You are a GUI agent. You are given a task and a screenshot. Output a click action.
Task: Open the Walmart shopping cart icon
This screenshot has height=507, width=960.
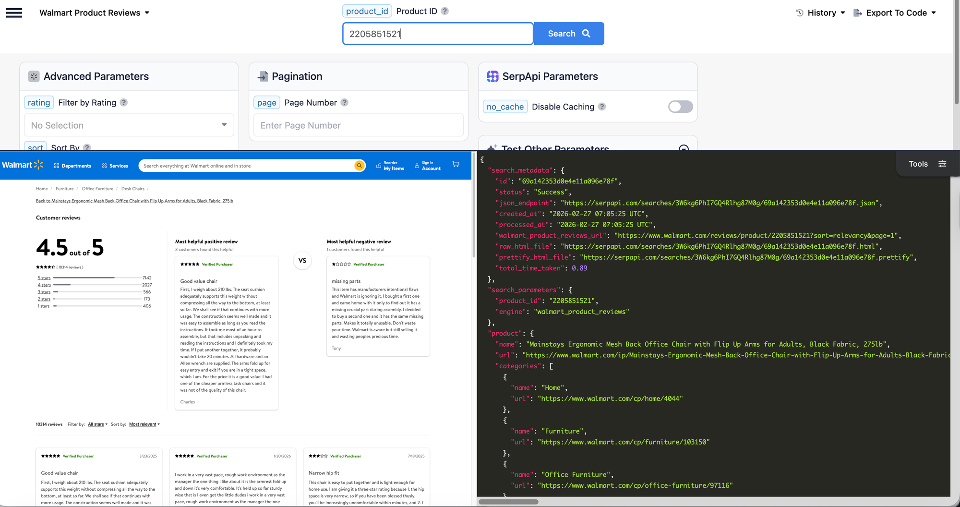pyautogui.click(x=456, y=165)
